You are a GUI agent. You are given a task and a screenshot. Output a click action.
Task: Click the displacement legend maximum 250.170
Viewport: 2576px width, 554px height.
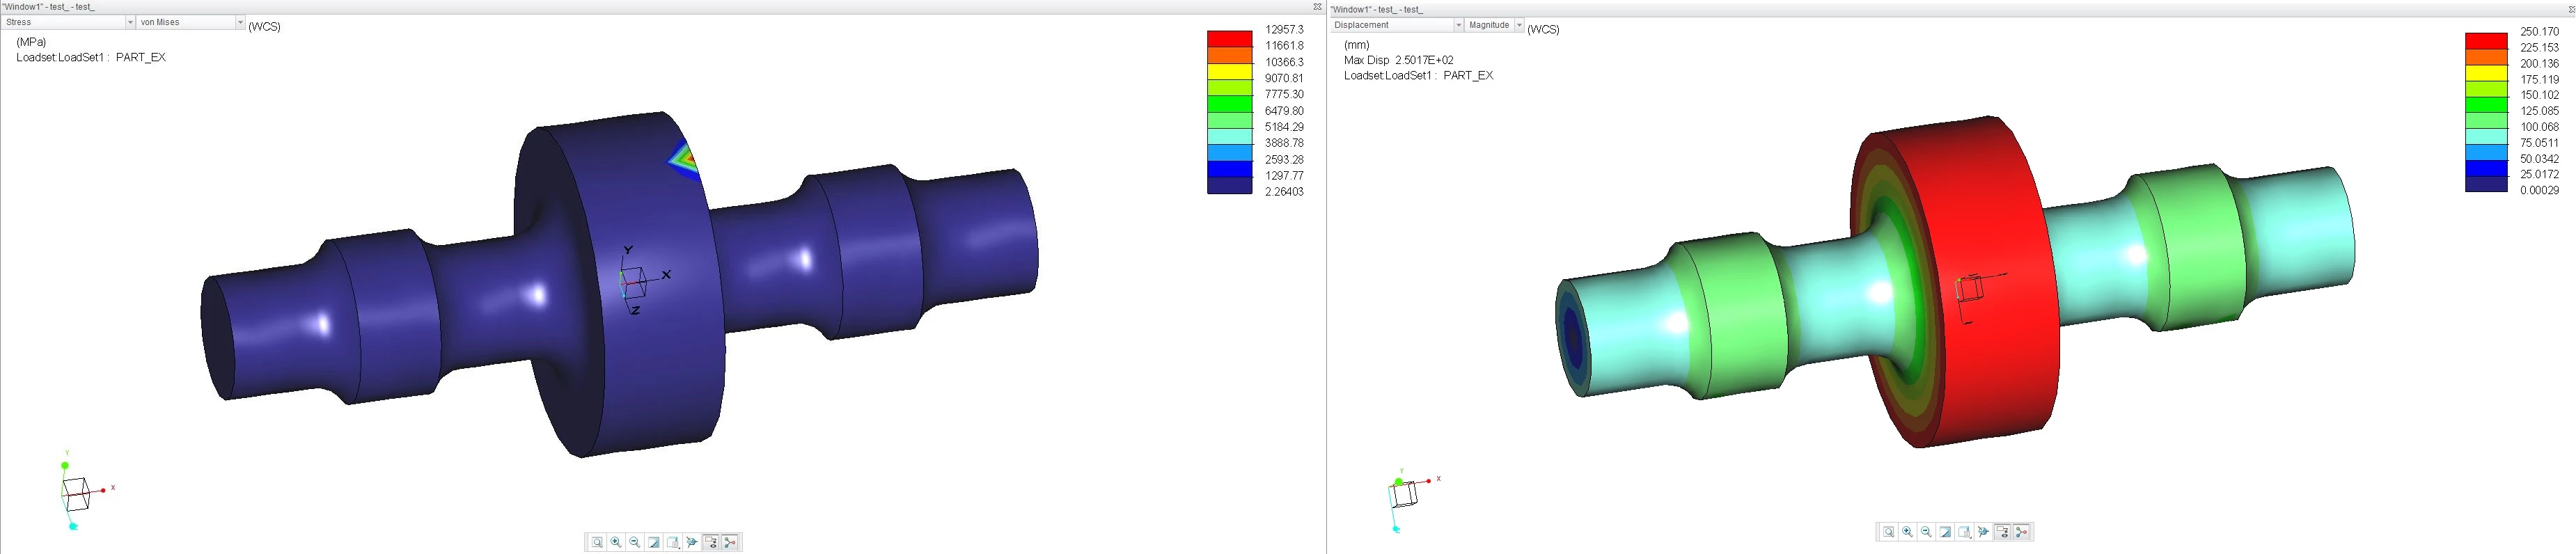tap(2539, 32)
